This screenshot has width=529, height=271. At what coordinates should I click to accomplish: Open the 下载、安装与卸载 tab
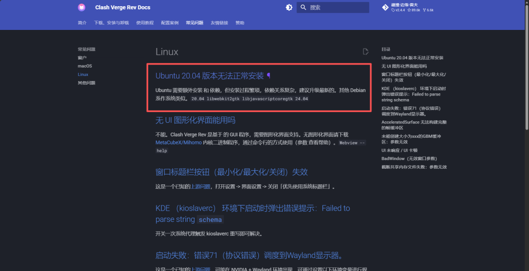click(x=112, y=23)
